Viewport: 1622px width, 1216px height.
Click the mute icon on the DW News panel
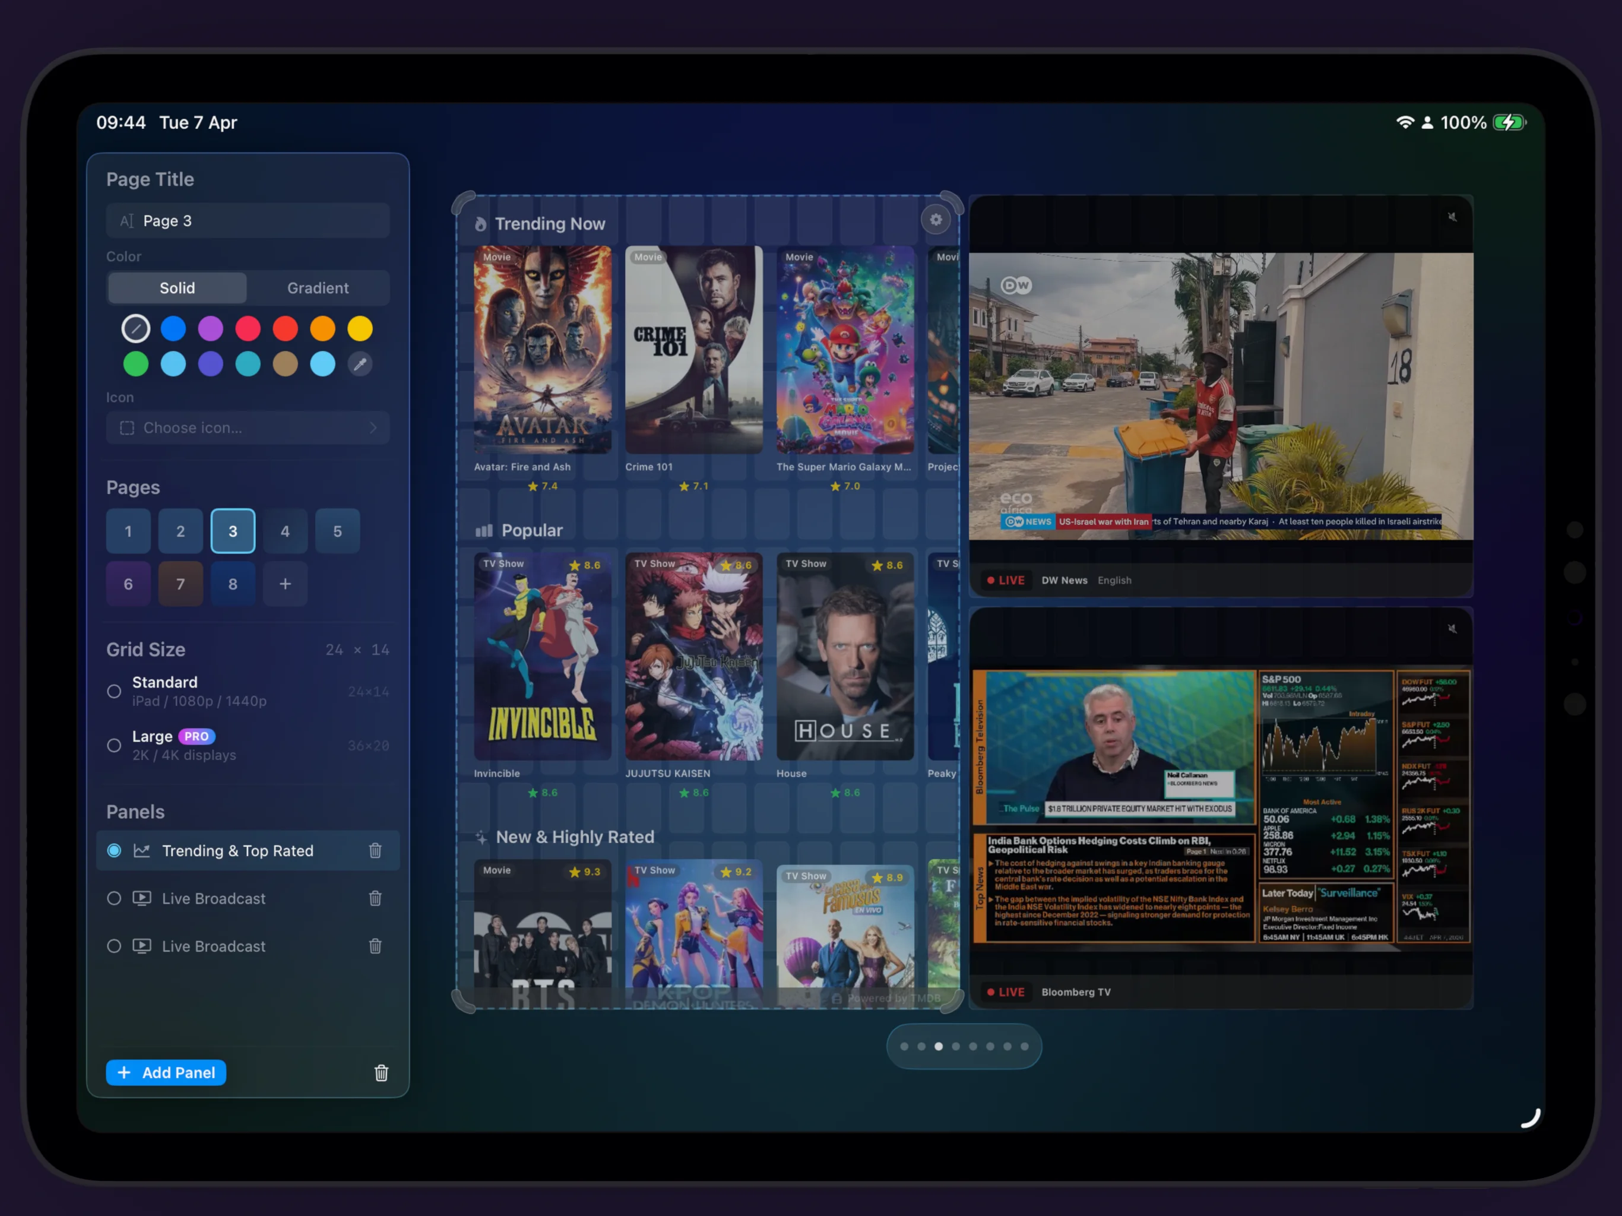tap(1451, 217)
